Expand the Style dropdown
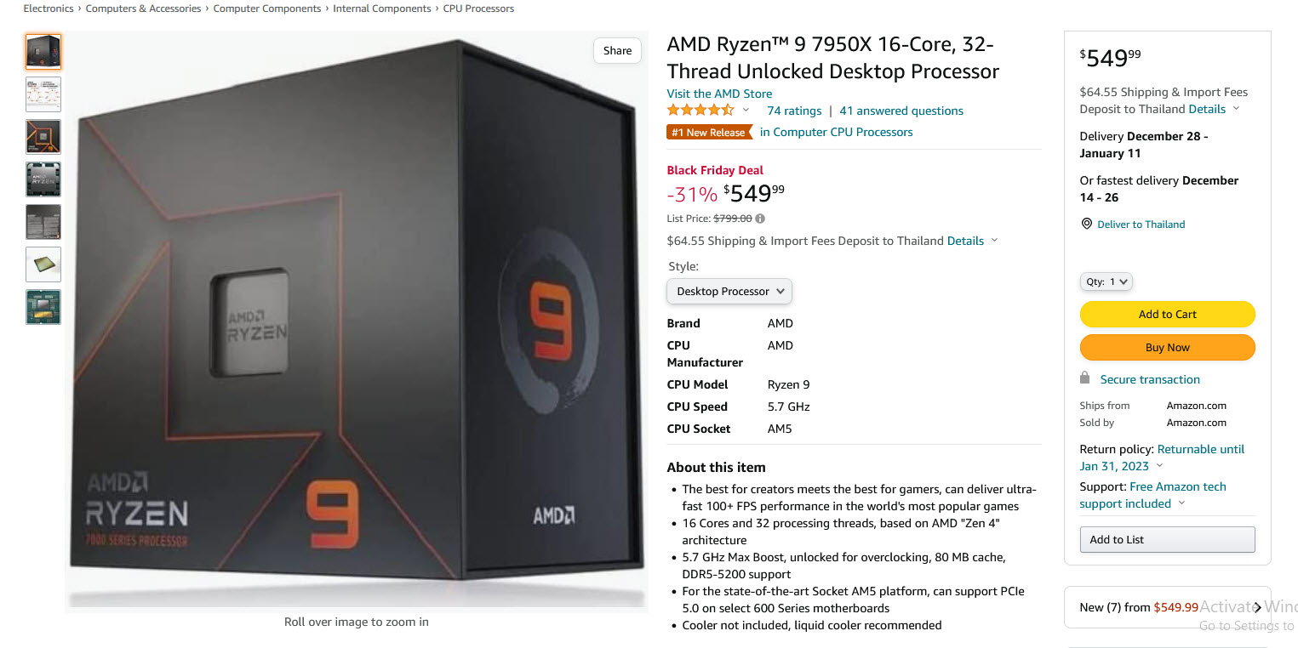The width and height of the screenshot is (1298, 648). (728, 291)
